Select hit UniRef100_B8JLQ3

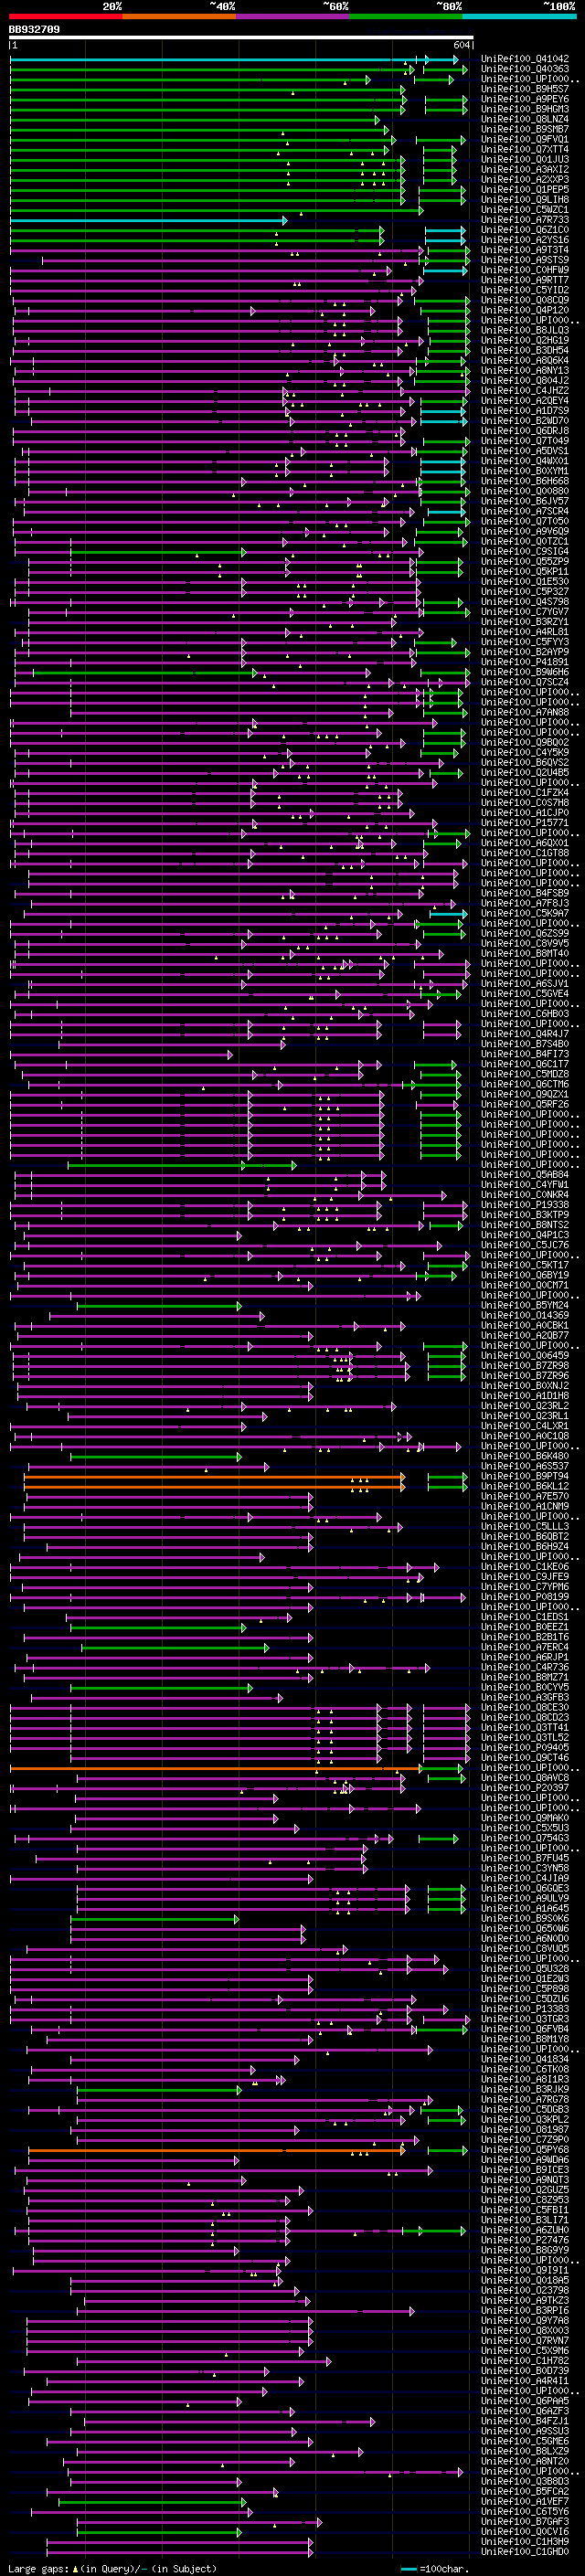coord(525,330)
